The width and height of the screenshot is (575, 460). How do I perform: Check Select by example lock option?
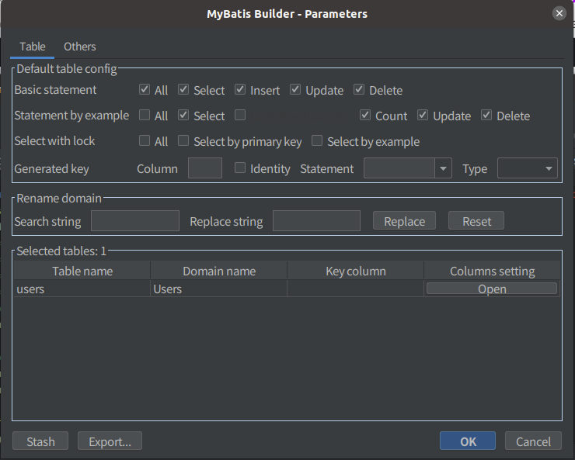[x=317, y=141]
